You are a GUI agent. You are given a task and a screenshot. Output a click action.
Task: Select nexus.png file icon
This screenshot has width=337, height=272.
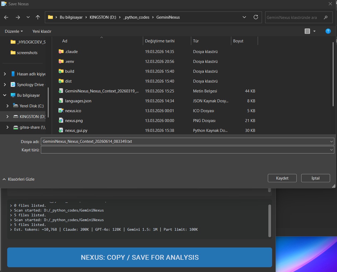coord(61,121)
